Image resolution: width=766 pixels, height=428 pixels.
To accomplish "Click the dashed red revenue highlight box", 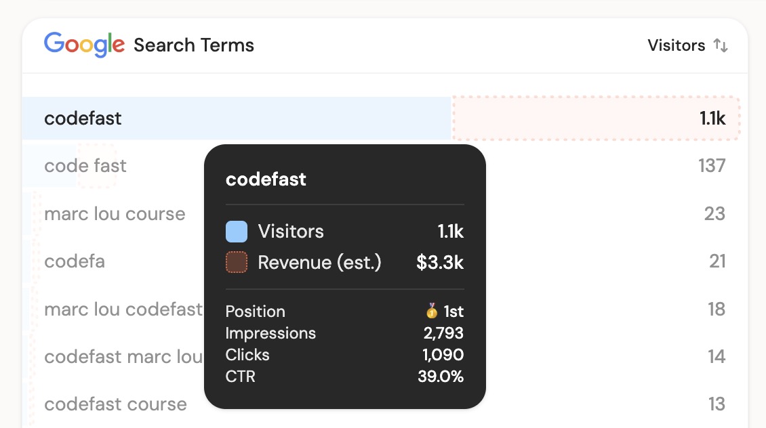I will click(597, 118).
